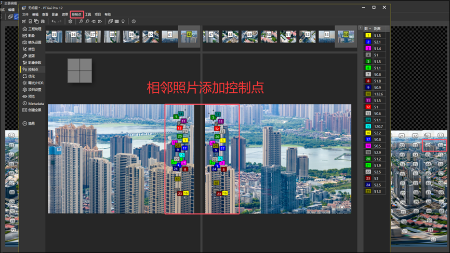Sort control point table by 数 column

coord(367,29)
